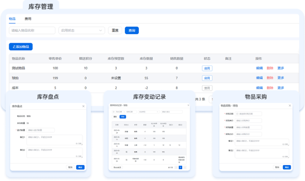Click the 球拍 item name cell

click(15, 78)
